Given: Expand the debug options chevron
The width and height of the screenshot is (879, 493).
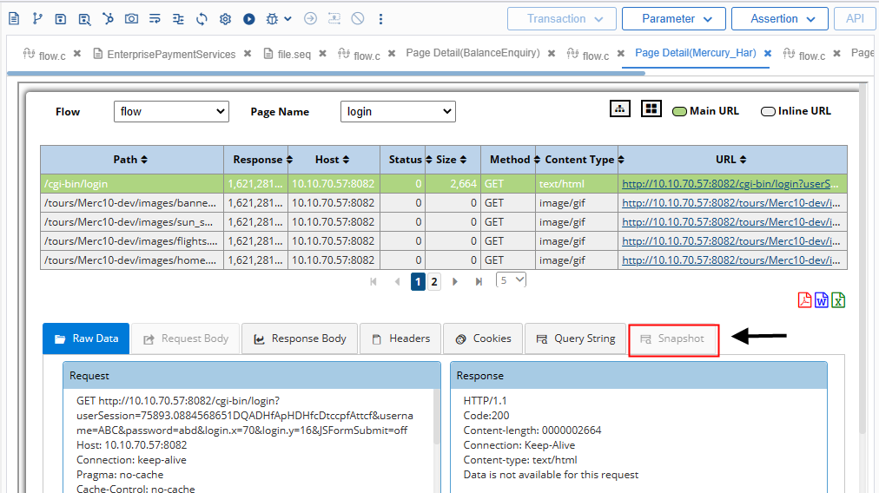Looking at the screenshot, I should [287, 18].
